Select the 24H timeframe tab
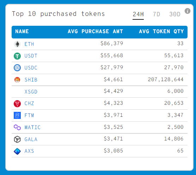Screen dimensions: 196x175 tap(138, 14)
